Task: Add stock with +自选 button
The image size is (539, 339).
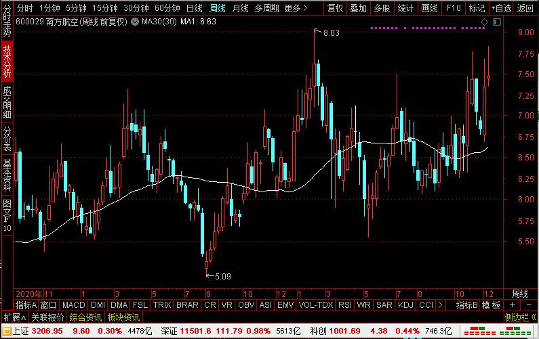Action: (501, 8)
